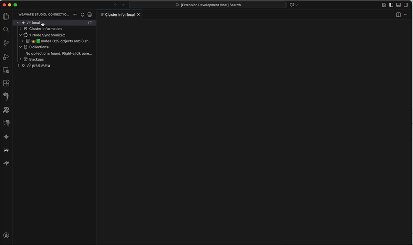Refresh the connections list in panel header
The image size is (413, 245).
click(83, 15)
